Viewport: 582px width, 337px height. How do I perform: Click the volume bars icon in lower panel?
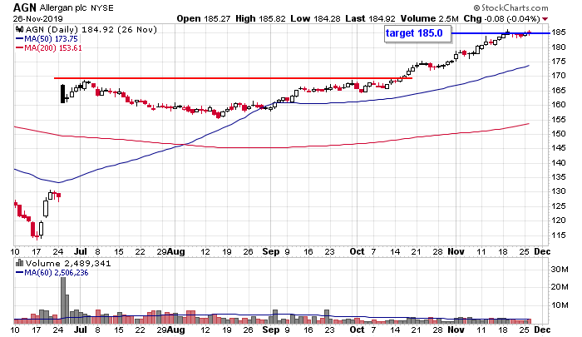coord(19,263)
